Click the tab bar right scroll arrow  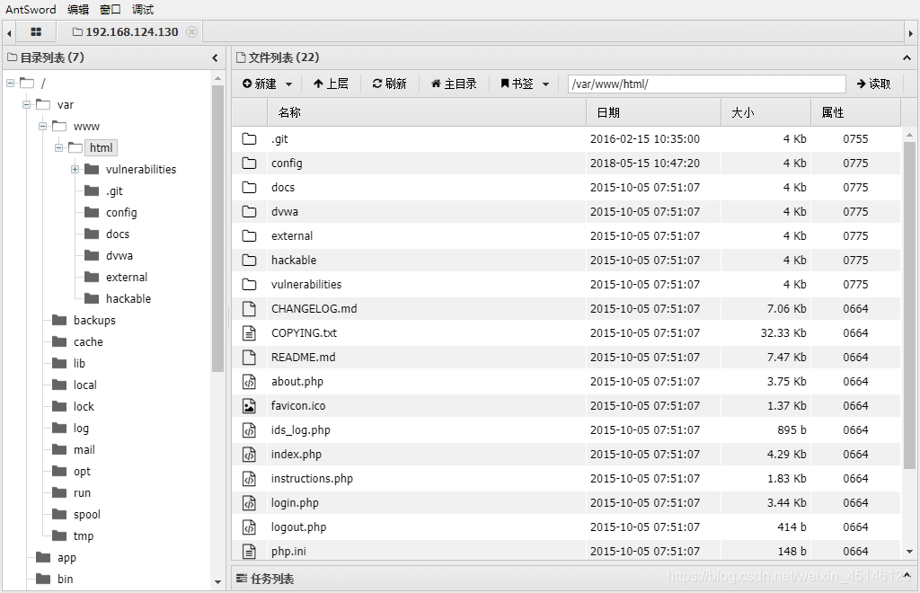911,33
